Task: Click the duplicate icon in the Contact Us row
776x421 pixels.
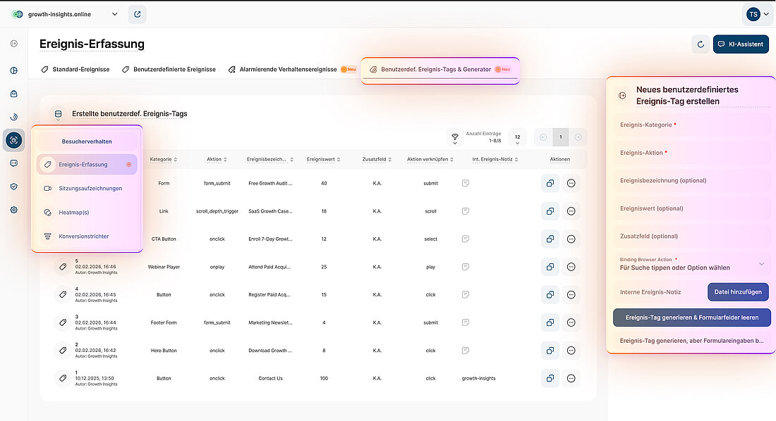Action: (550, 378)
